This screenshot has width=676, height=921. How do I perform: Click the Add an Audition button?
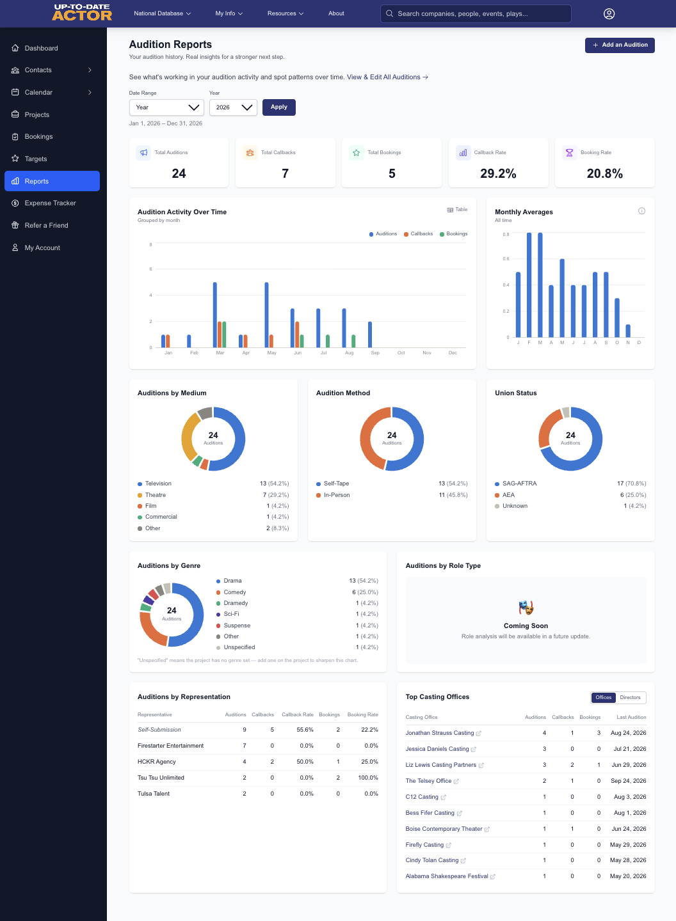pos(620,45)
